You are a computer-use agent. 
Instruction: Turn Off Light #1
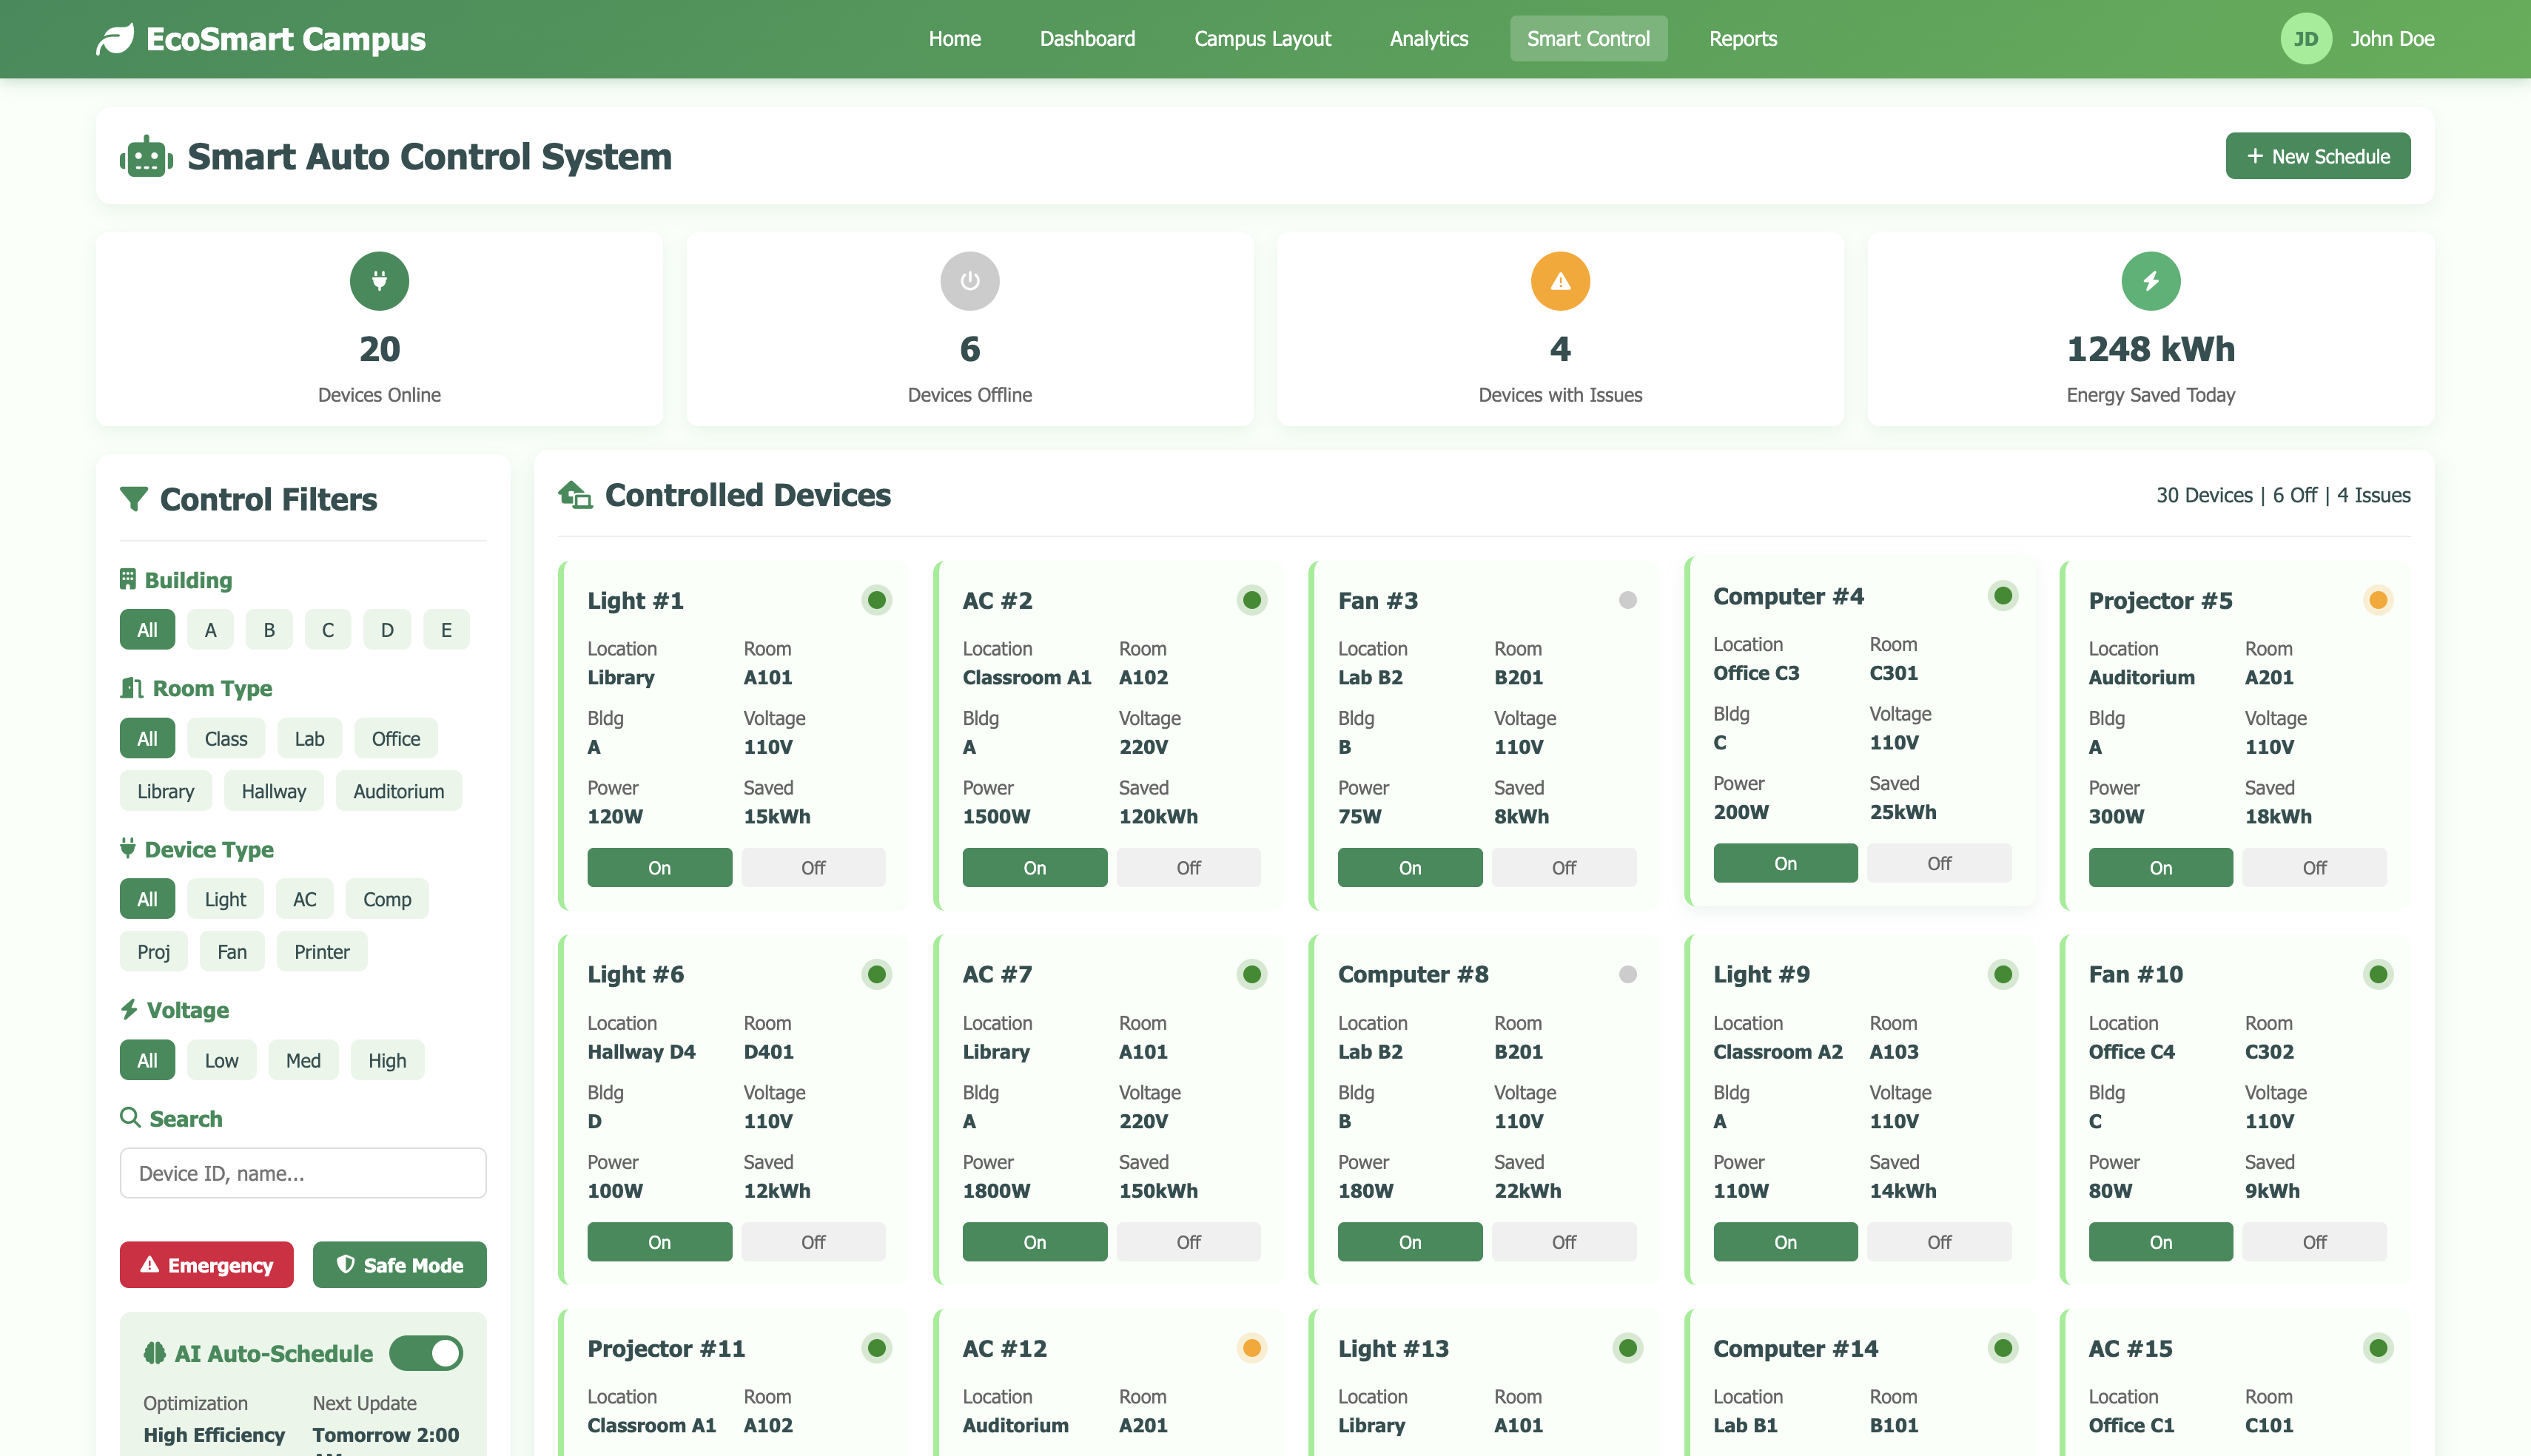click(x=813, y=868)
